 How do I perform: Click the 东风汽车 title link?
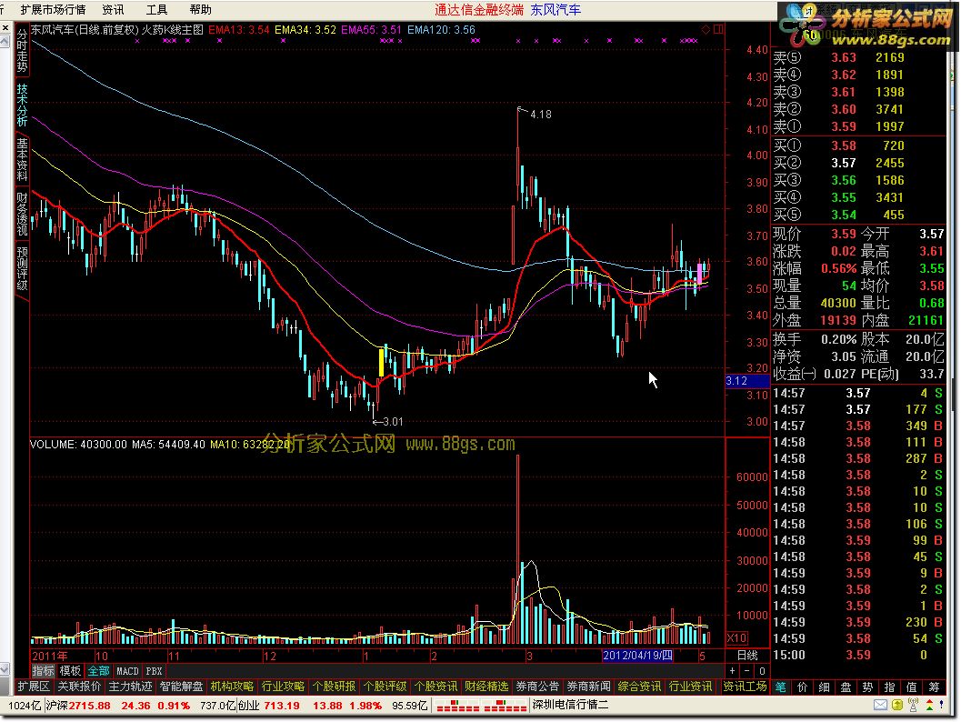pyautogui.click(x=556, y=10)
